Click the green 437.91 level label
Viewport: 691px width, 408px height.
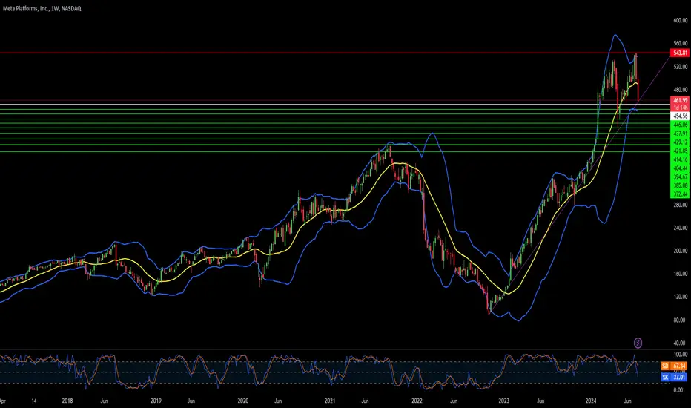[x=680, y=134]
